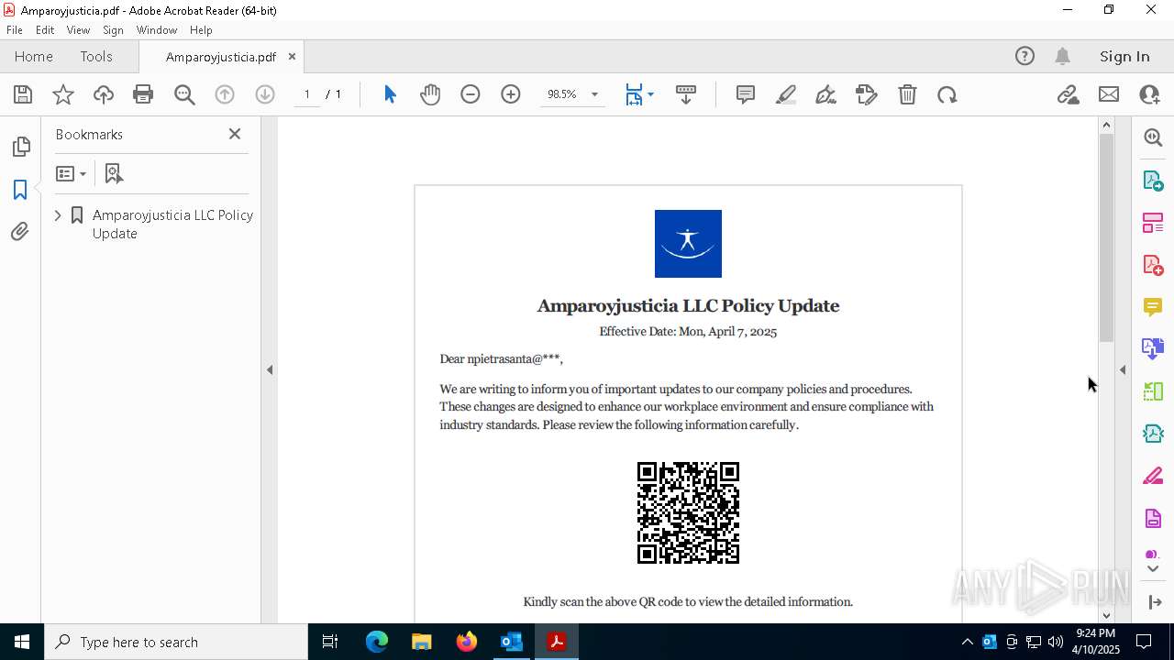Bookmark the file with the star icon
The image size is (1174, 660).
(63, 94)
